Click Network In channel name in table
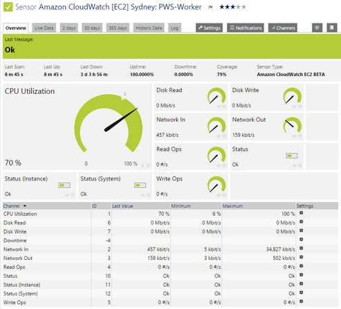This screenshot has width=341, height=309. click(16, 250)
